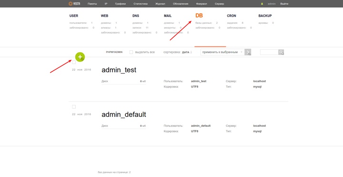Open the notifications bell icon
This screenshot has height=177, width=343.
pyautogui.click(x=262, y=4)
